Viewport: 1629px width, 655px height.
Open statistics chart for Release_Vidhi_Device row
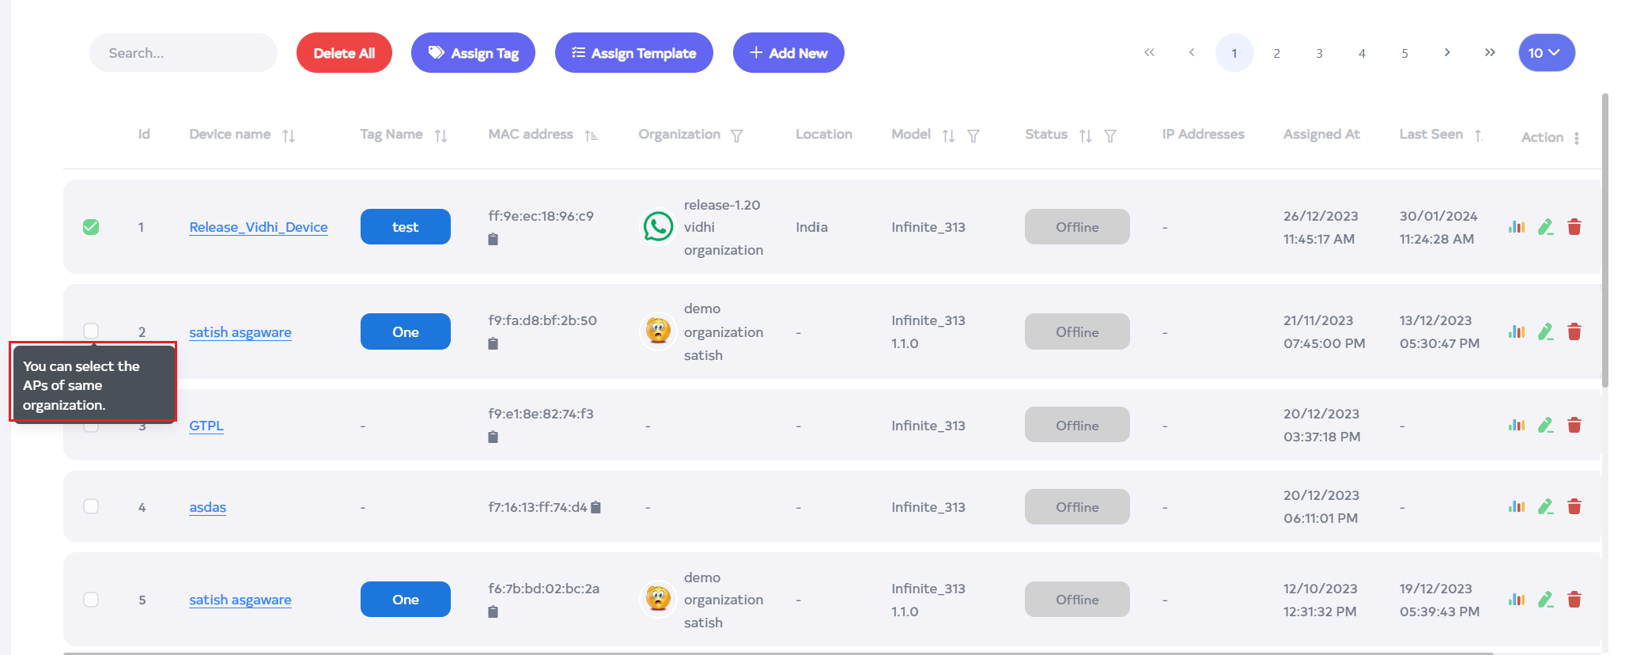(x=1516, y=227)
